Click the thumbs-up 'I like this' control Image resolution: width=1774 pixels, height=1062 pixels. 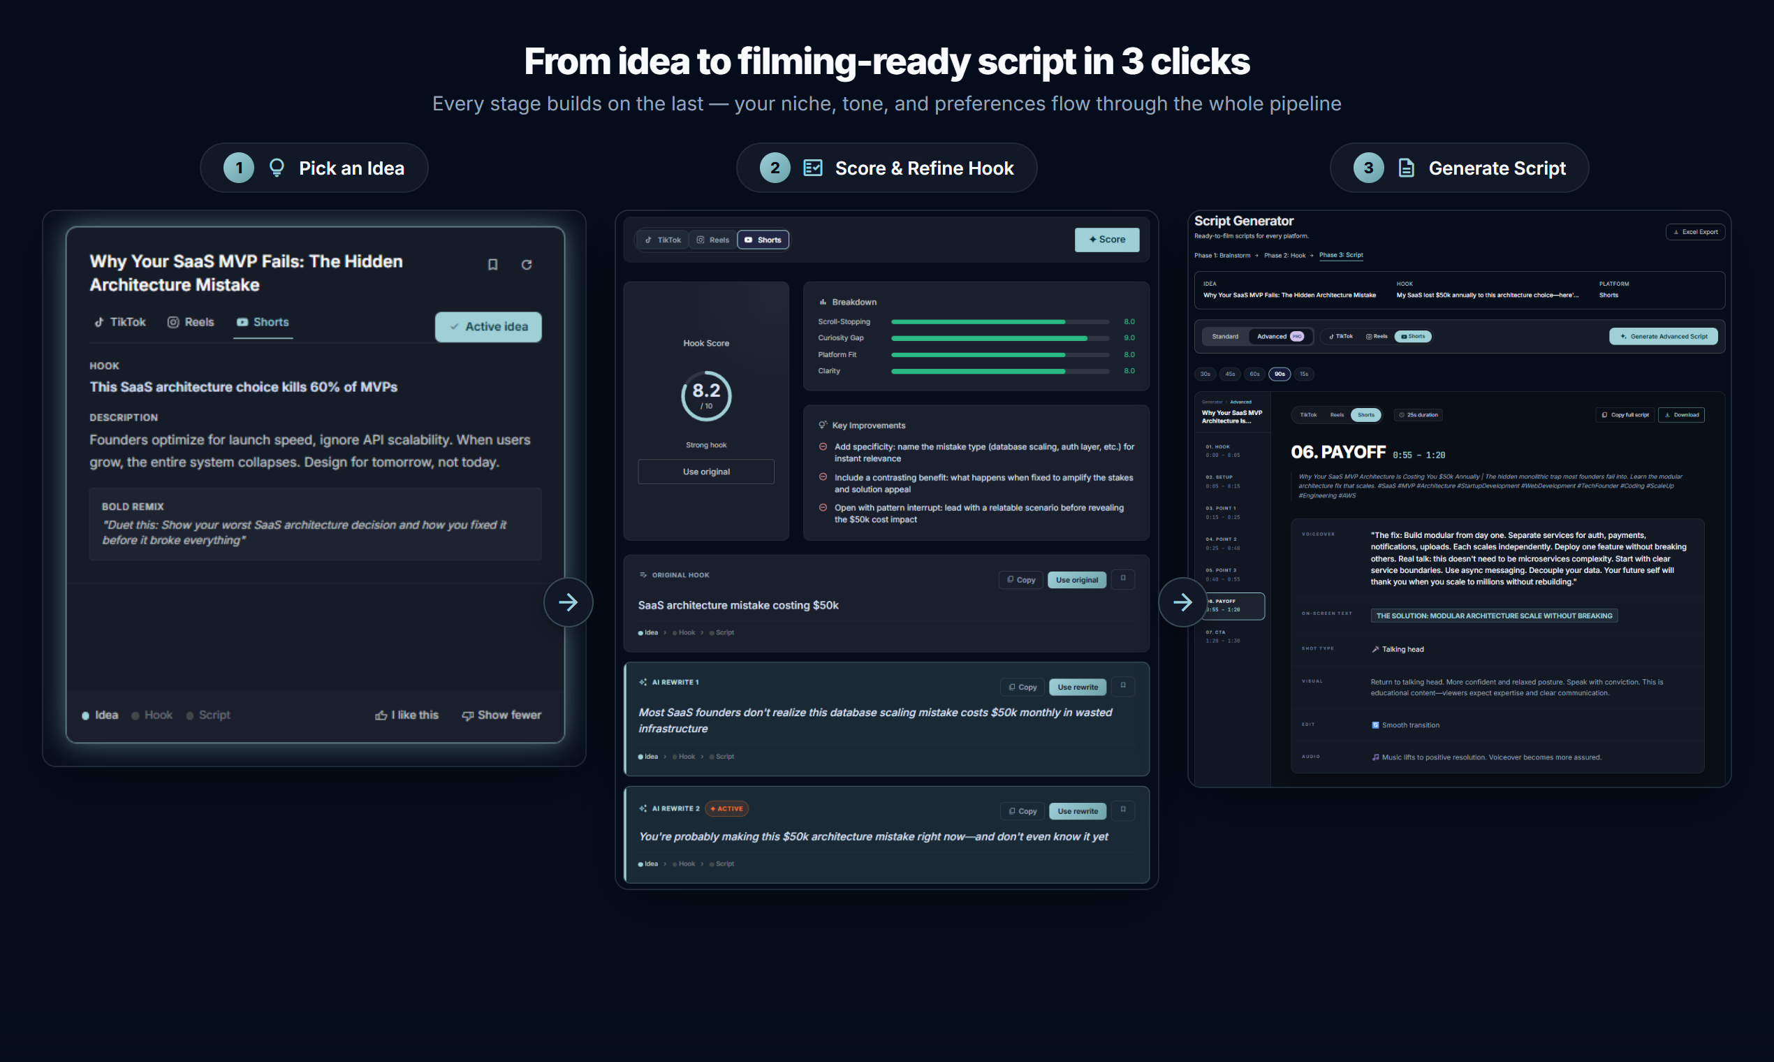pos(406,715)
